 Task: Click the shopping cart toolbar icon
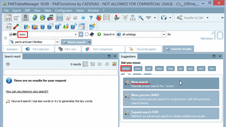16,18
